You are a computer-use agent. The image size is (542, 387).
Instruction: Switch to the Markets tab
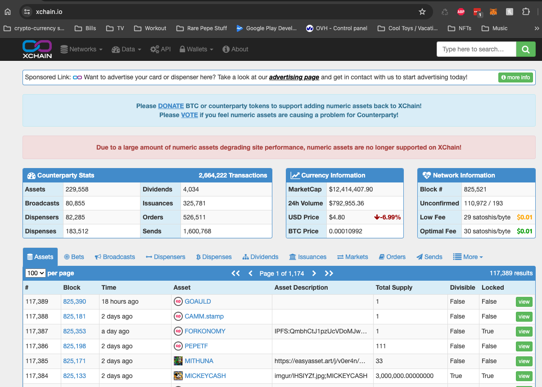(x=352, y=257)
